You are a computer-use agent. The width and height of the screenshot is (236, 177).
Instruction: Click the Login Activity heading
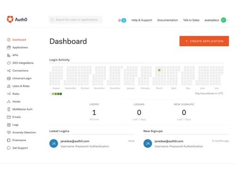tap(59, 60)
